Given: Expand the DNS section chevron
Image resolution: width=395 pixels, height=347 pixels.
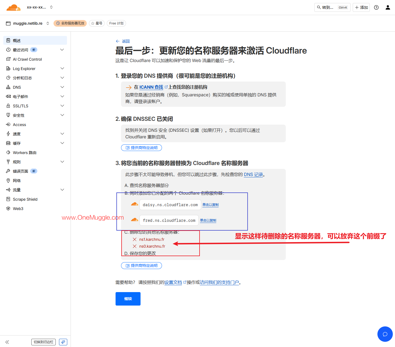Looking at the screenshot, I should [62, 87].
